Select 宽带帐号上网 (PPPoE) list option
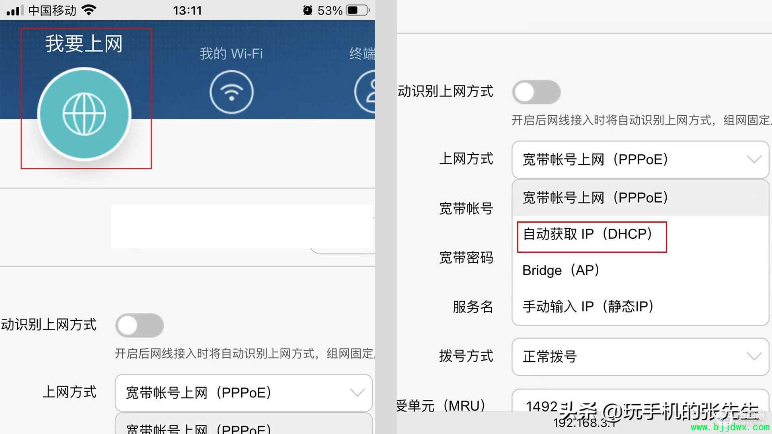Viewport: 772px width, 434px height. click(641, 198)
